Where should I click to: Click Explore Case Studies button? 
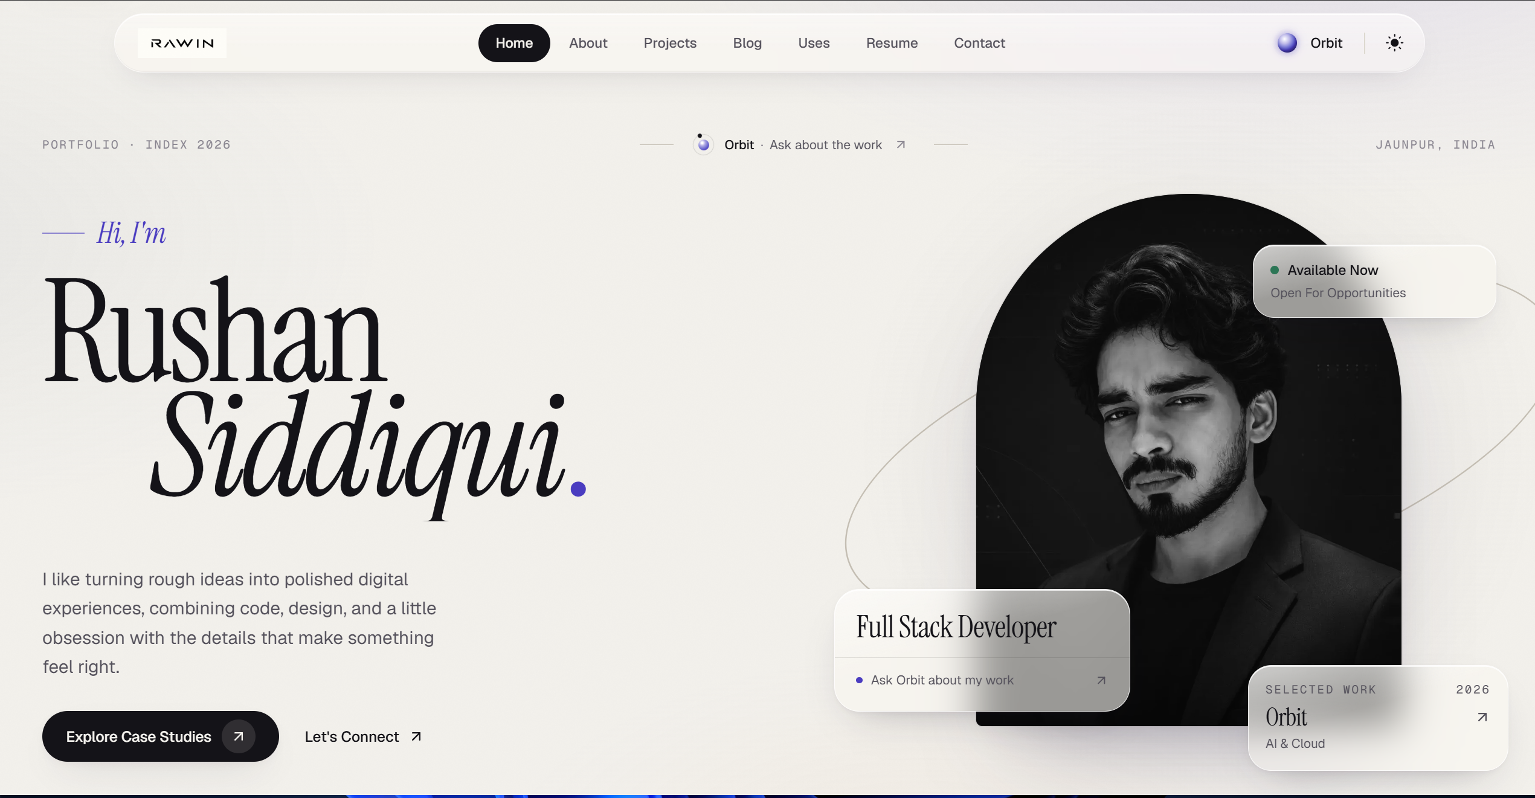(160, 736)
